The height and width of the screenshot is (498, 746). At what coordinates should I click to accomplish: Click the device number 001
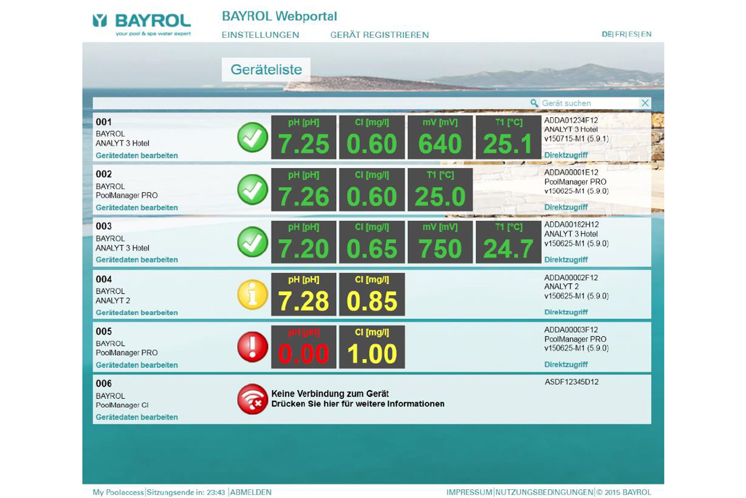coord(104,122)
